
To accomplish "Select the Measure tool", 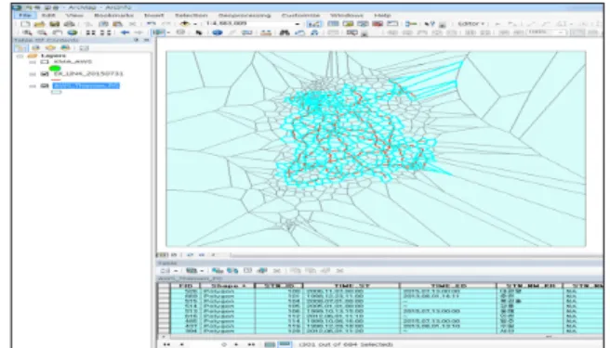I will click(266, 32).
